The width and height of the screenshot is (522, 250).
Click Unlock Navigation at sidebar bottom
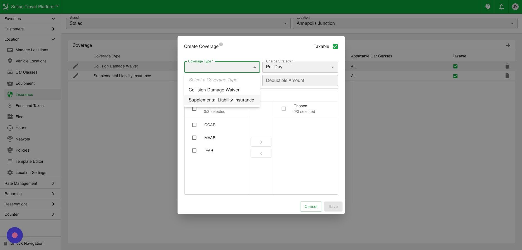pyautogui.click(x=27, y=243)
